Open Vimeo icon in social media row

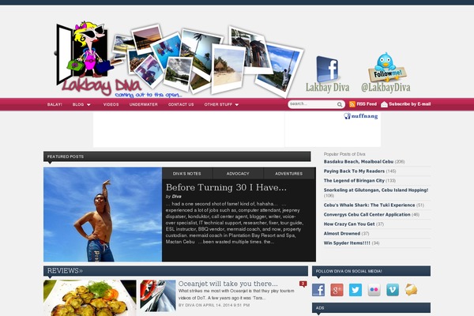click(393, 290)
